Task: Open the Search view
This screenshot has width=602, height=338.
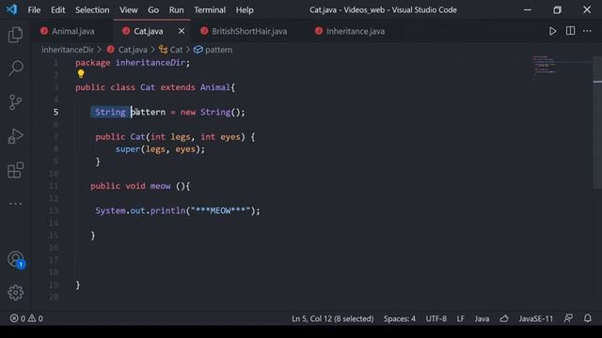Action: pos(15,69)
